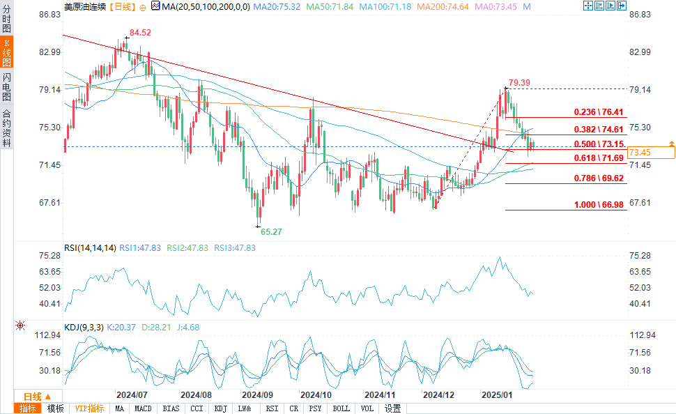Select the MA indicator button
This screenshot has height=414, width=676.
(119, 408)
